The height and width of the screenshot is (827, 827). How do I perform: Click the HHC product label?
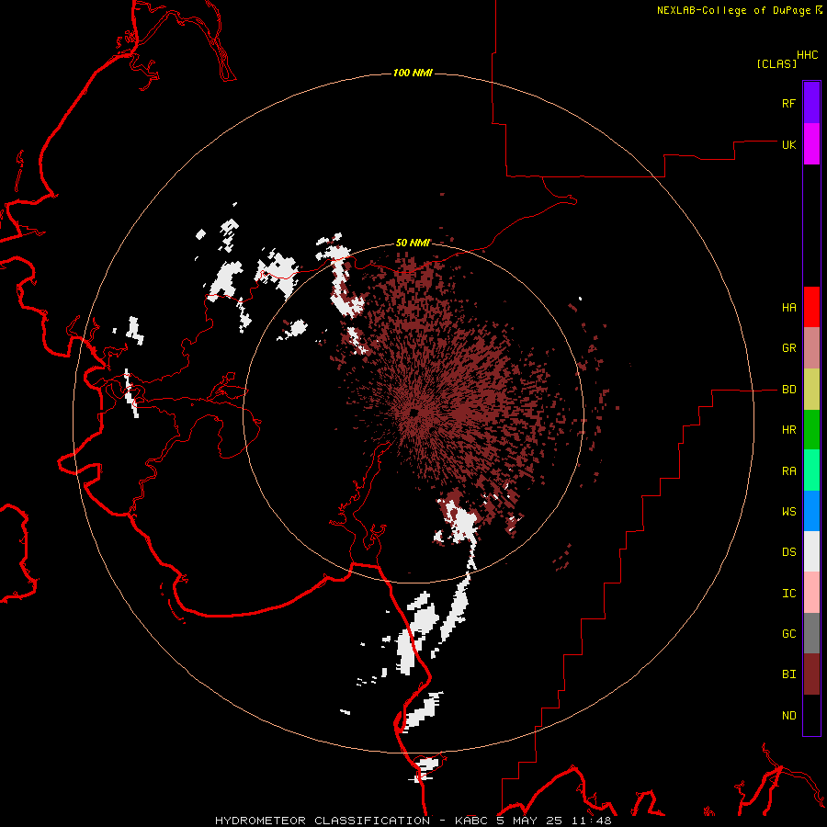(807, 54)
